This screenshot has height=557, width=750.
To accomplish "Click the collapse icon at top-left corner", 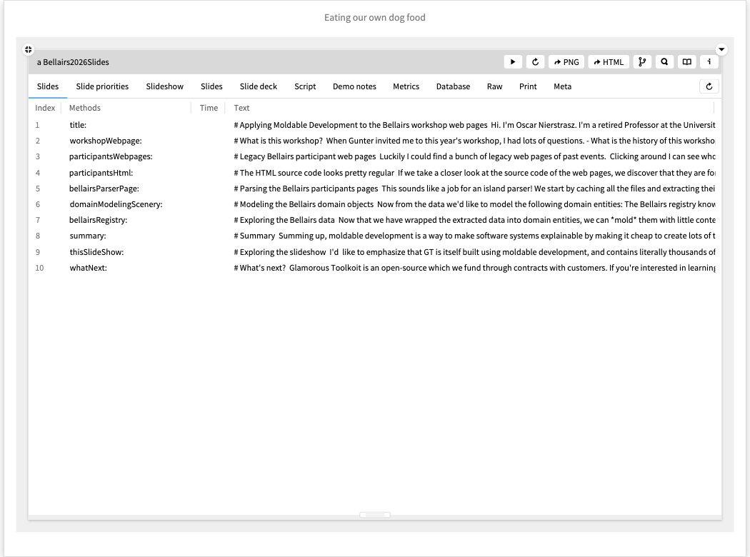I will pyautogui.click(x=28, y=49).
